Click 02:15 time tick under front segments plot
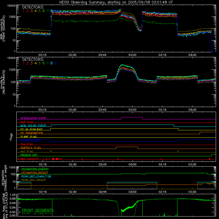Viewport: 219px width, 219px height. 42,55
